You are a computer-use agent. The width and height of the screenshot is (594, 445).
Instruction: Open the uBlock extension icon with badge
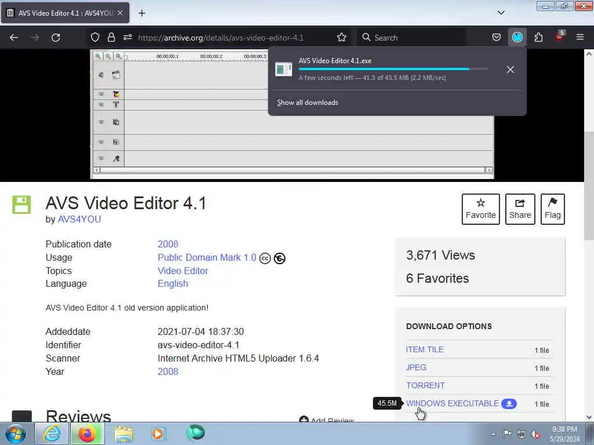coord(560,37)
